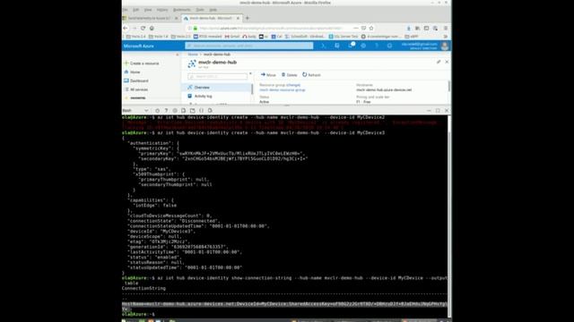This screenshot has width=574, height=322.
Task: Click the Delete button for the hub
Action: (290, 75)
